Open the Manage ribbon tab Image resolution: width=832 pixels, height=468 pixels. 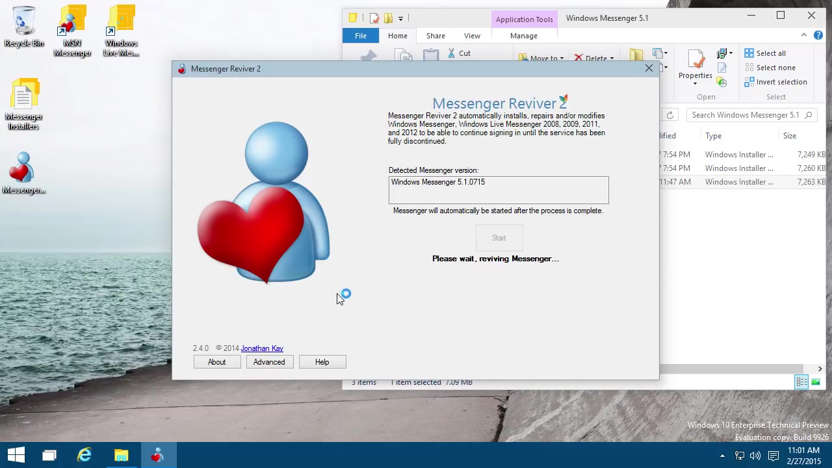[524, 36]
